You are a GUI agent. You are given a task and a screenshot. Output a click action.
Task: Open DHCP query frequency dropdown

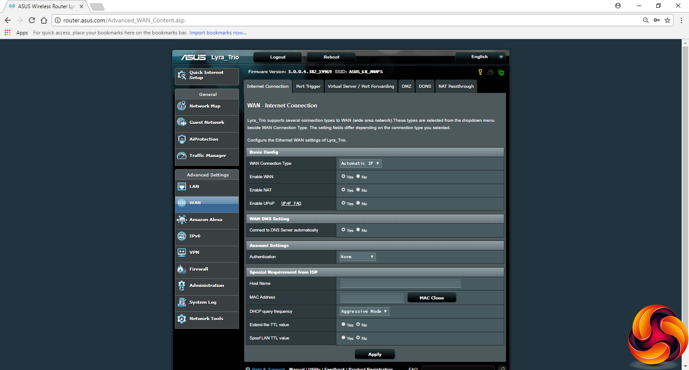tap(364, 311)
